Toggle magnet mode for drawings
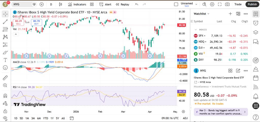Screen dimensions: 260x122 coord(5,96)
